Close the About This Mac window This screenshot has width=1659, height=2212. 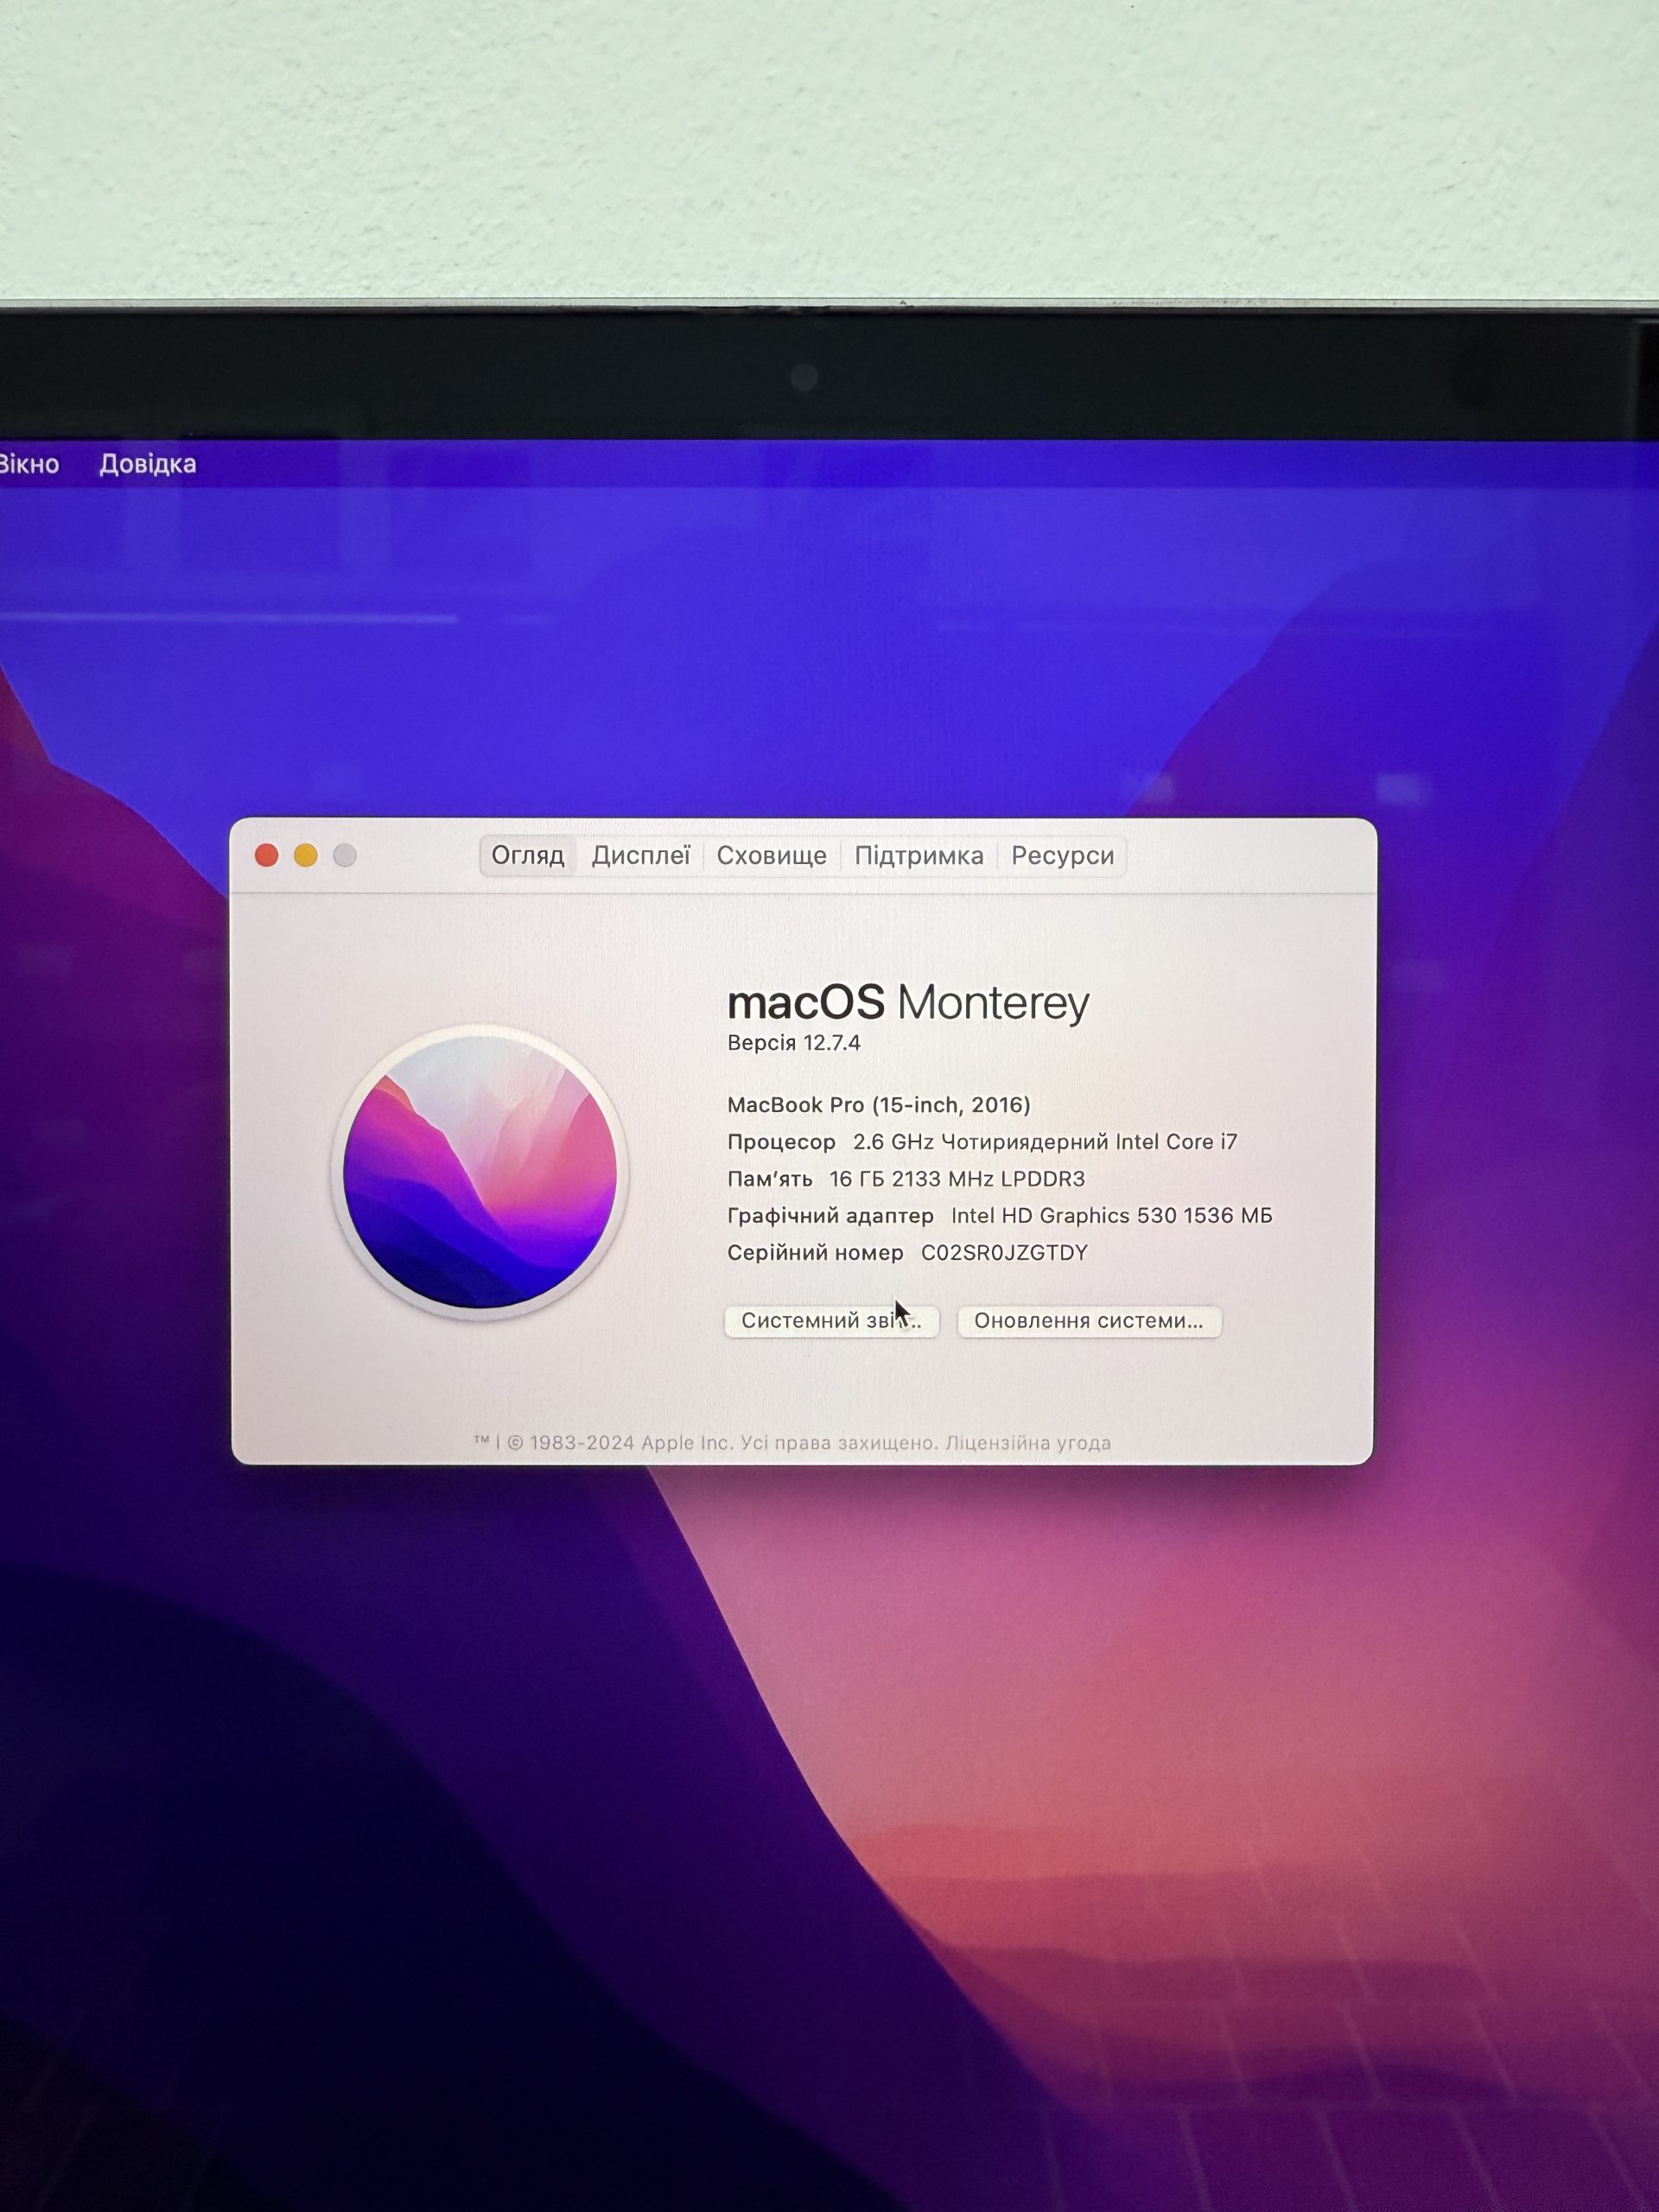[266, 855]
